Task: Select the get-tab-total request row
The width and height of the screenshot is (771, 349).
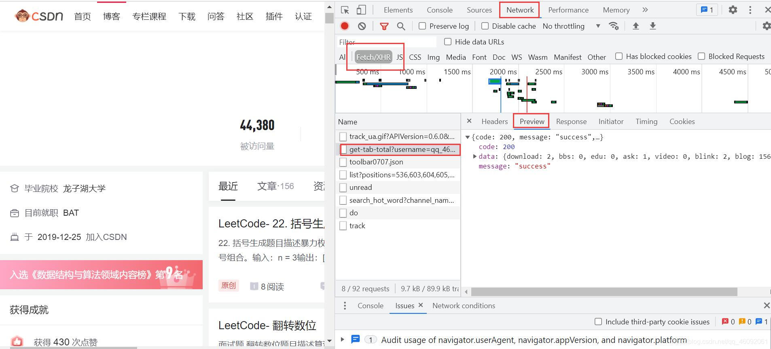Action: pyautogui.click(x=398, y=149)
